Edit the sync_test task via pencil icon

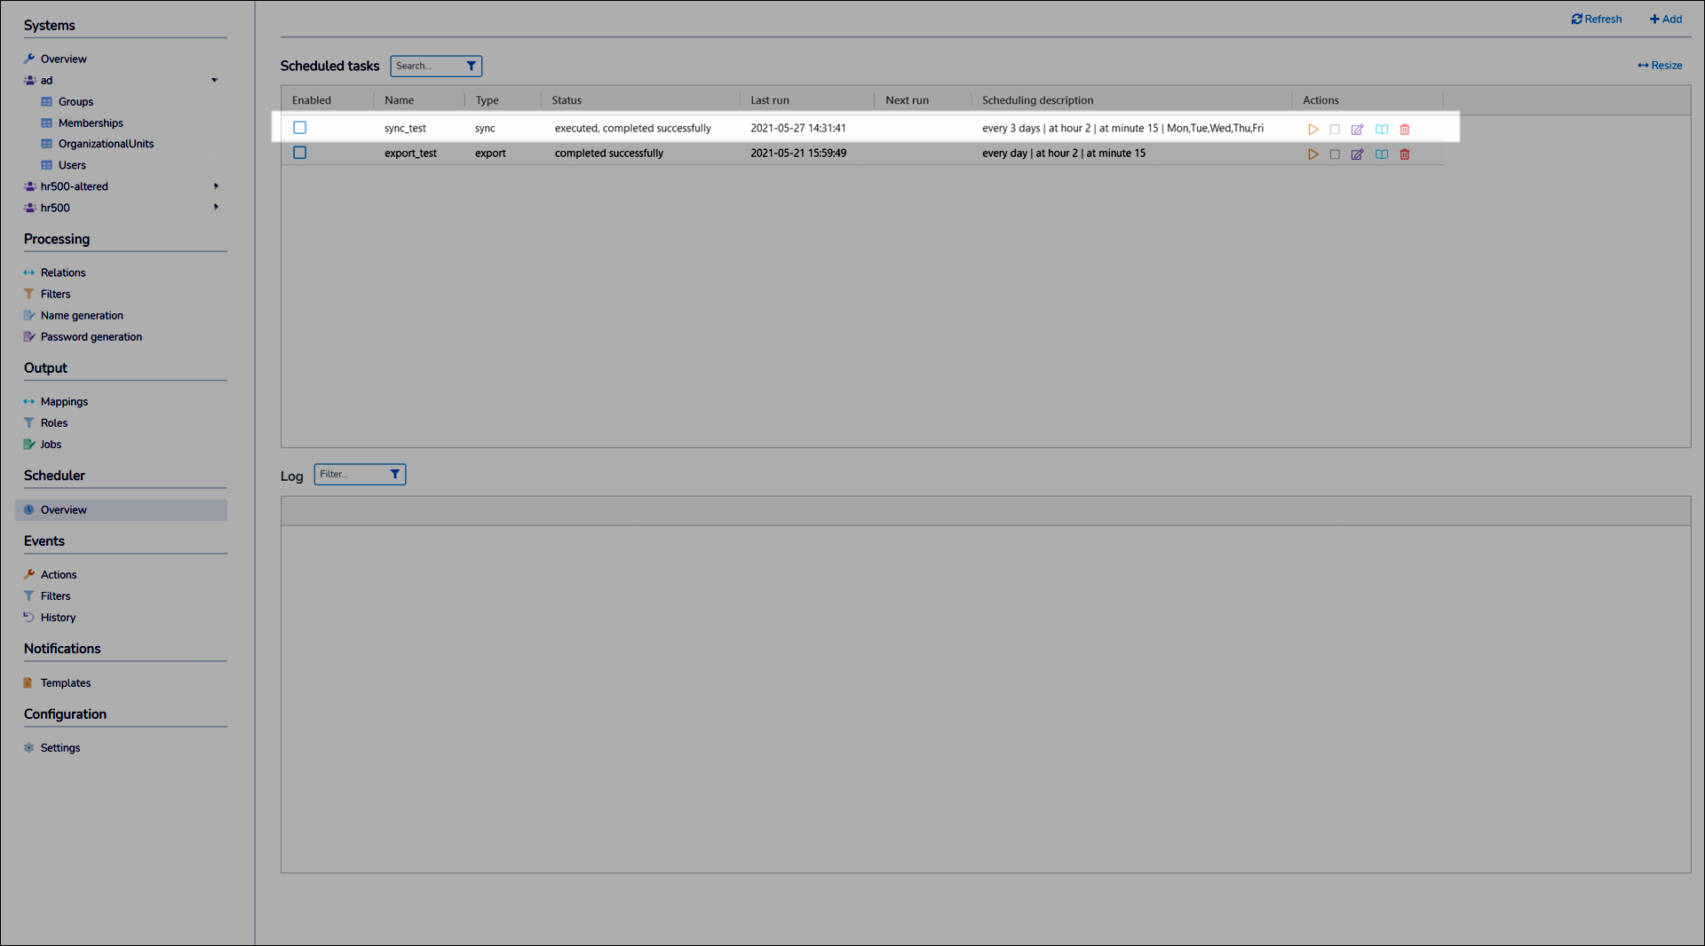1357,130
